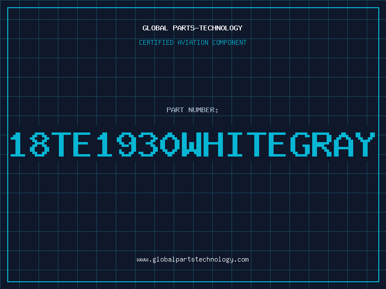The image size is (386, 289).
Task: Select the GLOBAL word in the header
Action: 155,28
